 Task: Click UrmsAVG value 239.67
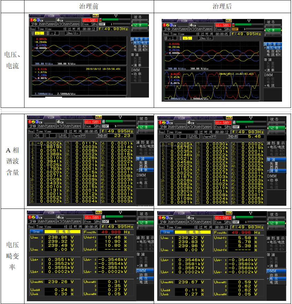[188, 282]
